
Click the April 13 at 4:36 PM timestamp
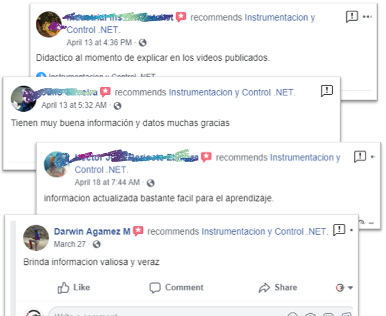tap(99, 43)
